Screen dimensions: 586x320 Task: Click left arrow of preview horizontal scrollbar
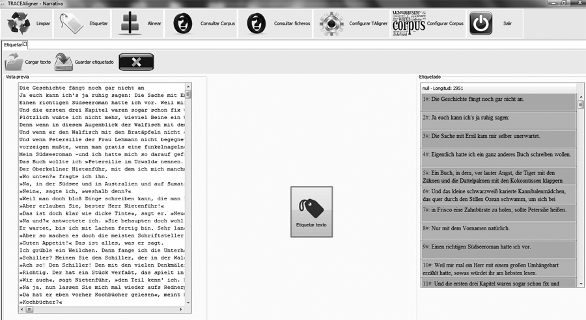tap(22, 310)
